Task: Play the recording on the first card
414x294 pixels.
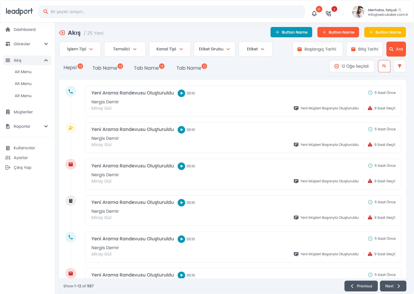Action: [x=181, y=93]
